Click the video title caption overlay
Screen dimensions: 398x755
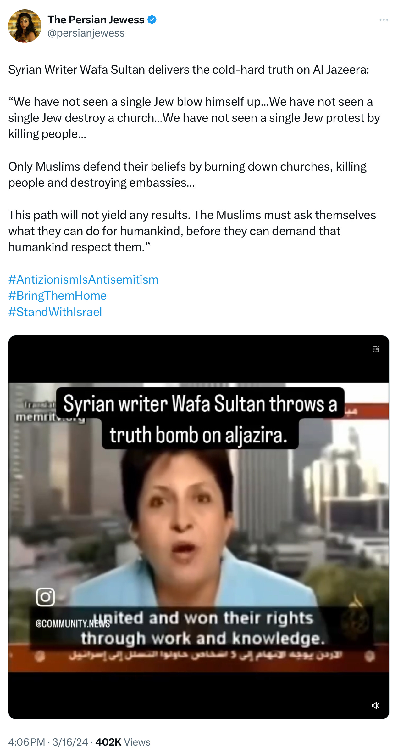pyautogui.click(x=200, y=418)
